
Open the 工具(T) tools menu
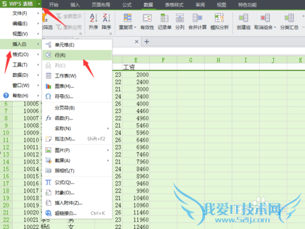pos(21,65)
